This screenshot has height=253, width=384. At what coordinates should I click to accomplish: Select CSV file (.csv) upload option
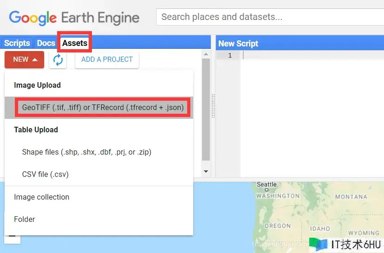click(x=99, y=175)
